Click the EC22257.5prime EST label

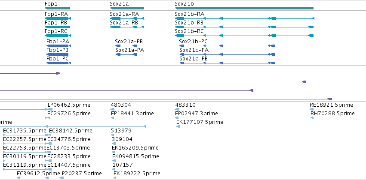pyautogui.click(x=25, y=139)
